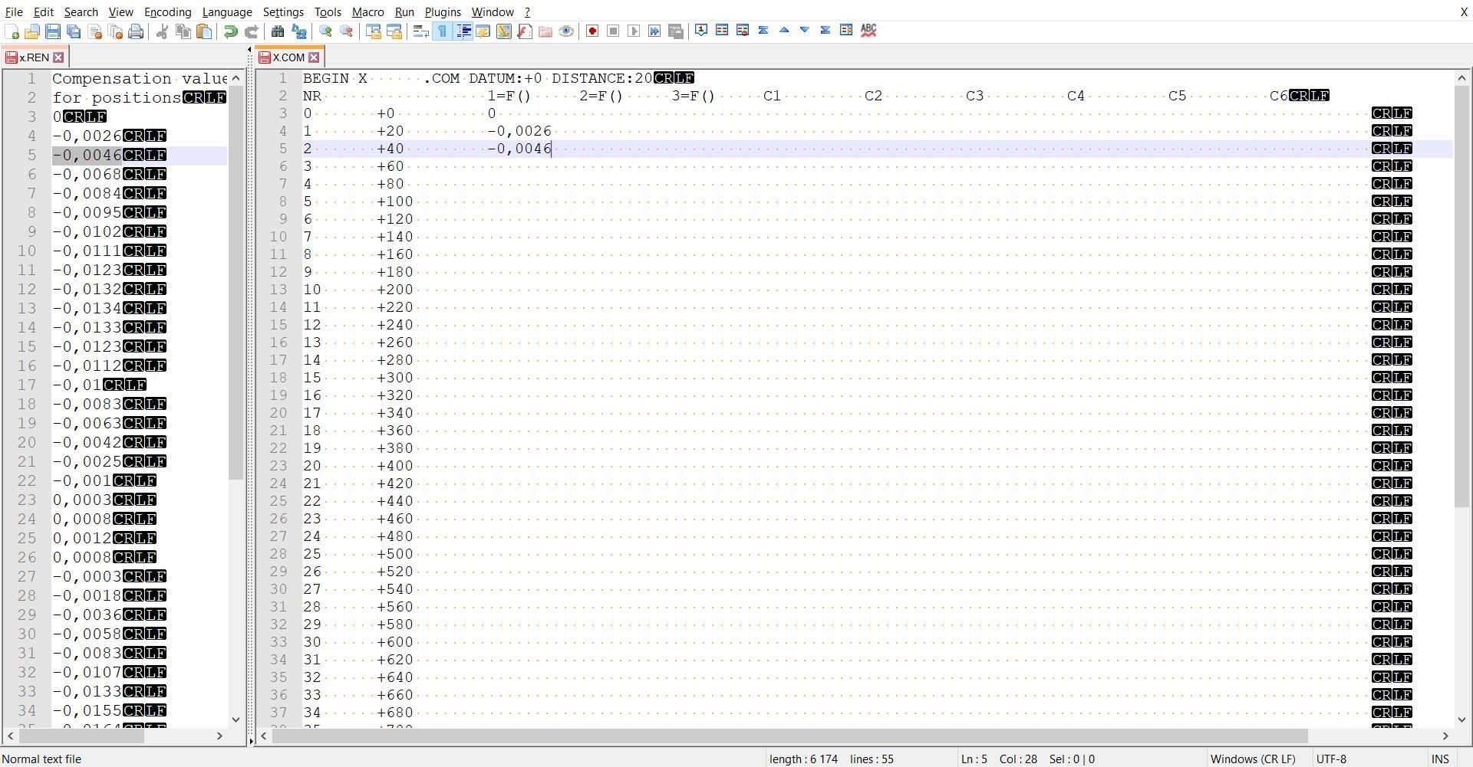Click the Zoom In magnifier icon

click(x=326, y=31)
